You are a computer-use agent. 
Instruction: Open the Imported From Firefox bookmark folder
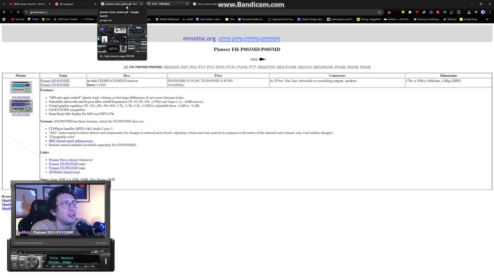(x=281, y=19)
